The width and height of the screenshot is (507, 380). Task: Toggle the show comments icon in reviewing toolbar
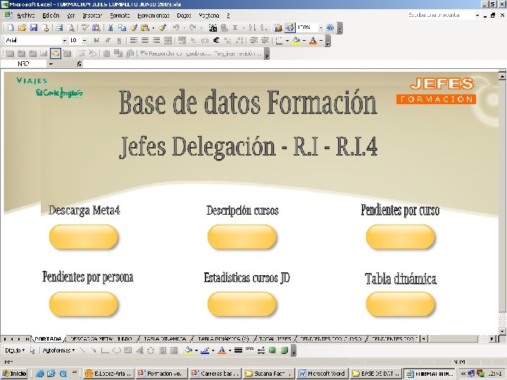tap(56, 53)
